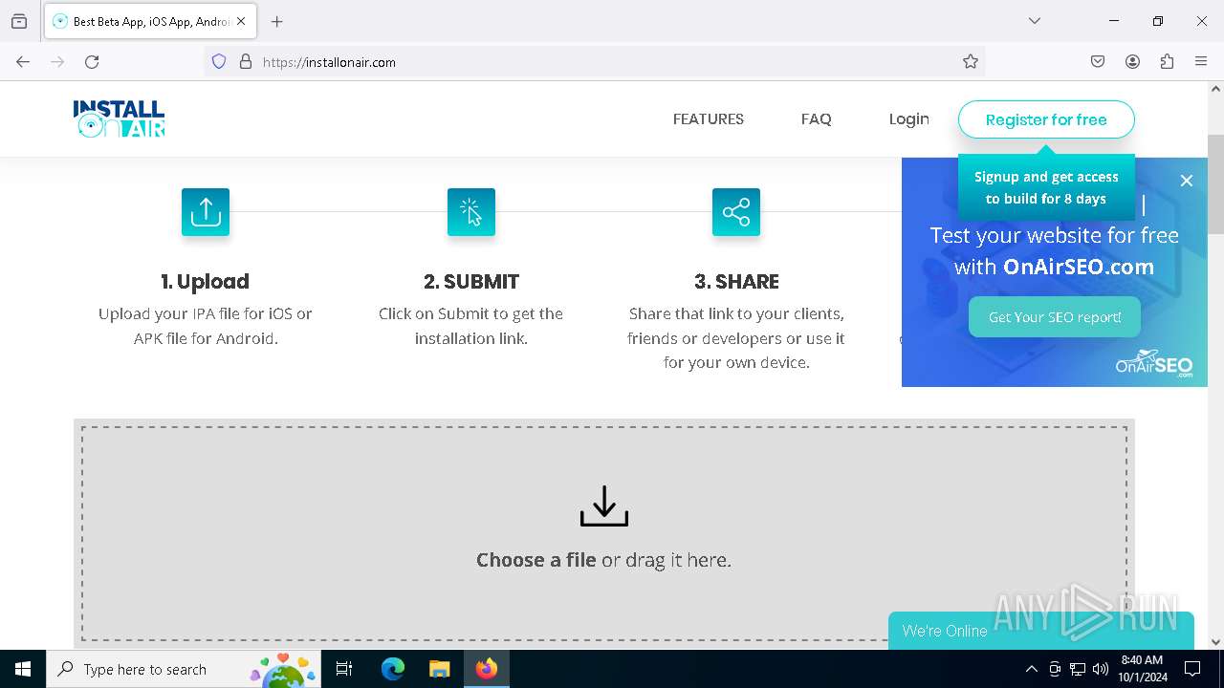Open the Firefox View icon
1224x688 pixels.
(x=19, y=21)
